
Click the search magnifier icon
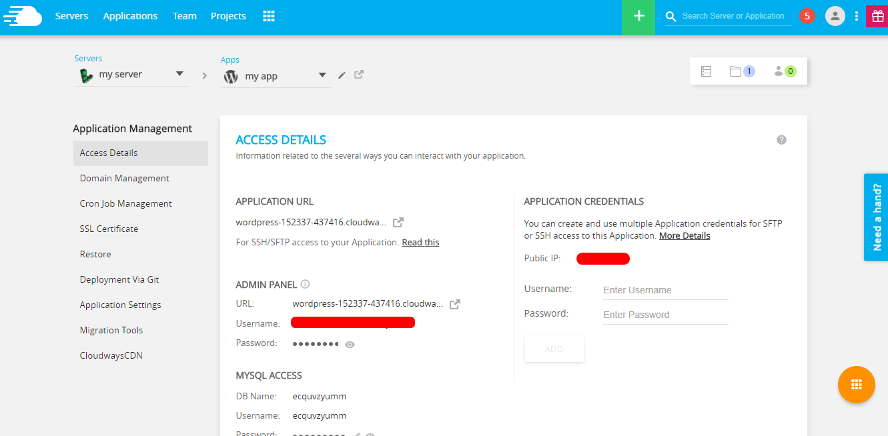(671, 16)
